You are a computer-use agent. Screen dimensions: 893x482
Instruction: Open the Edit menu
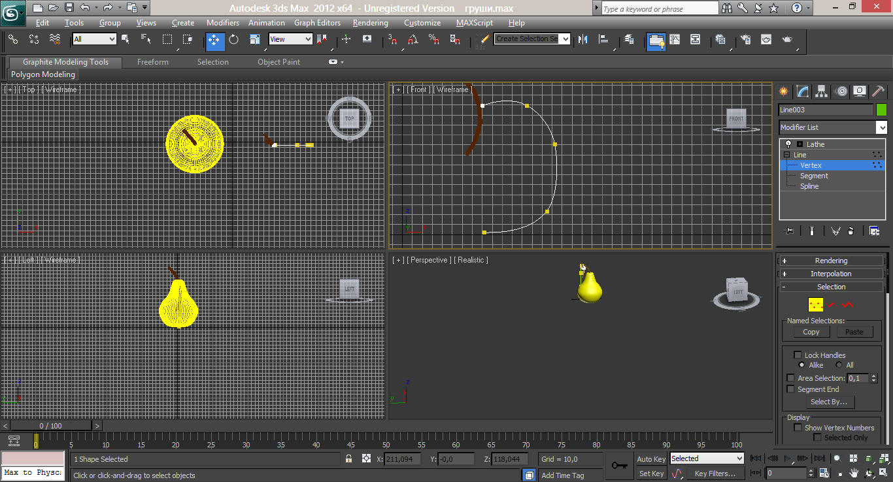(x=42, y=23)
